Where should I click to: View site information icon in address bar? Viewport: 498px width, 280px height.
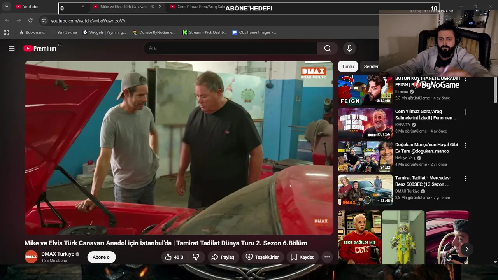coord(44,20)
